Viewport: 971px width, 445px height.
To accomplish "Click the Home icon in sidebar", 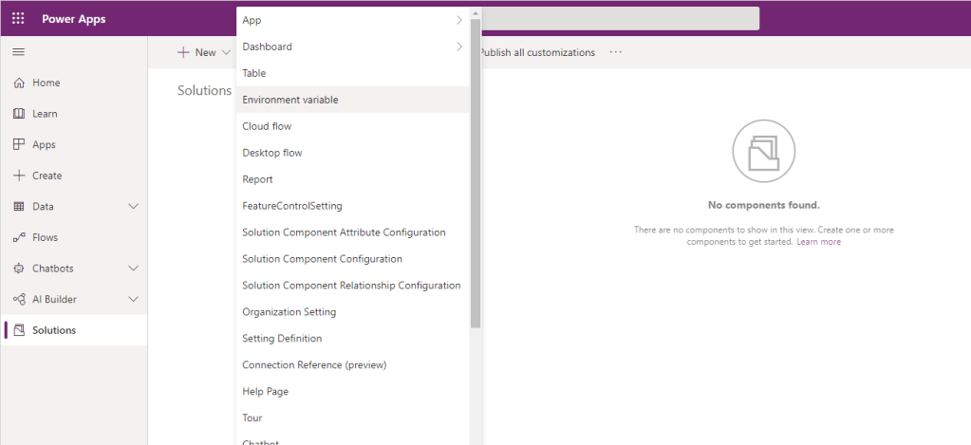I will click(19, 83).
